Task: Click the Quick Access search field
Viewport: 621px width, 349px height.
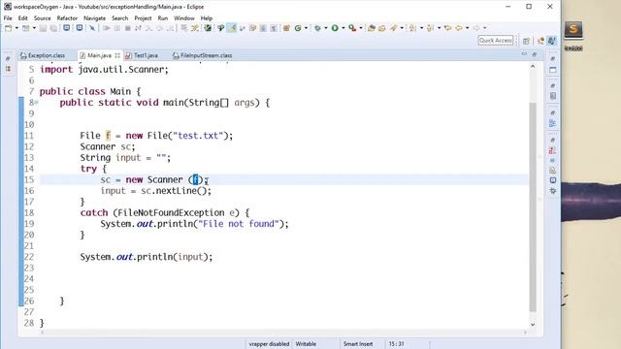Action: pos(496,41)
